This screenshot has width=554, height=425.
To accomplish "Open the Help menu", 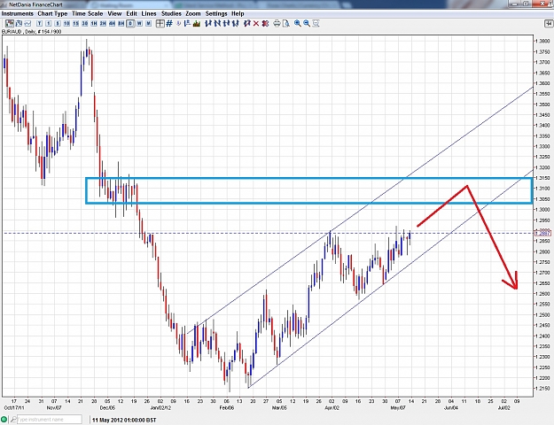I will pyautogui.click(x=238, y=14).
